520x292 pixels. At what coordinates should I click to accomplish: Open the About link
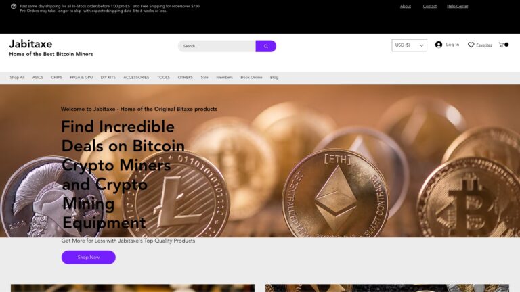(406, 6)
